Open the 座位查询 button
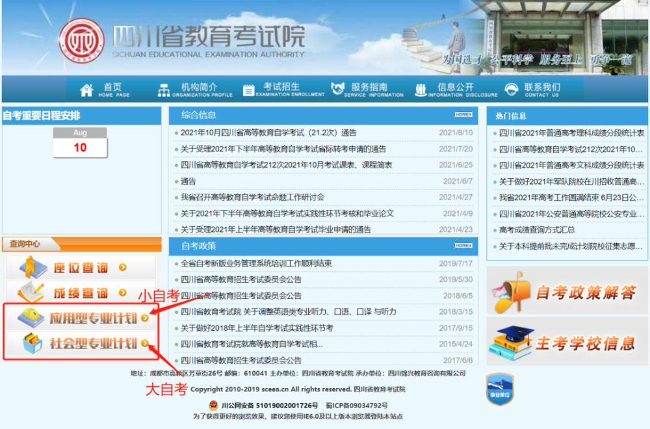The width and height of the screenshot is (650, 429). 81,267
